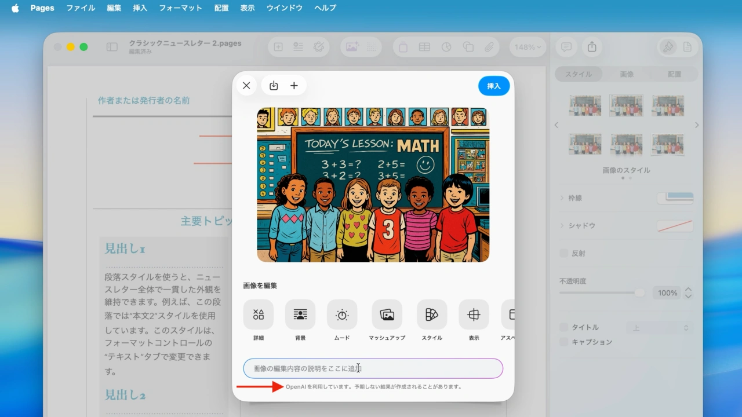Enable the キャプション (Caption) checkbox

click(x=563, y=342)
